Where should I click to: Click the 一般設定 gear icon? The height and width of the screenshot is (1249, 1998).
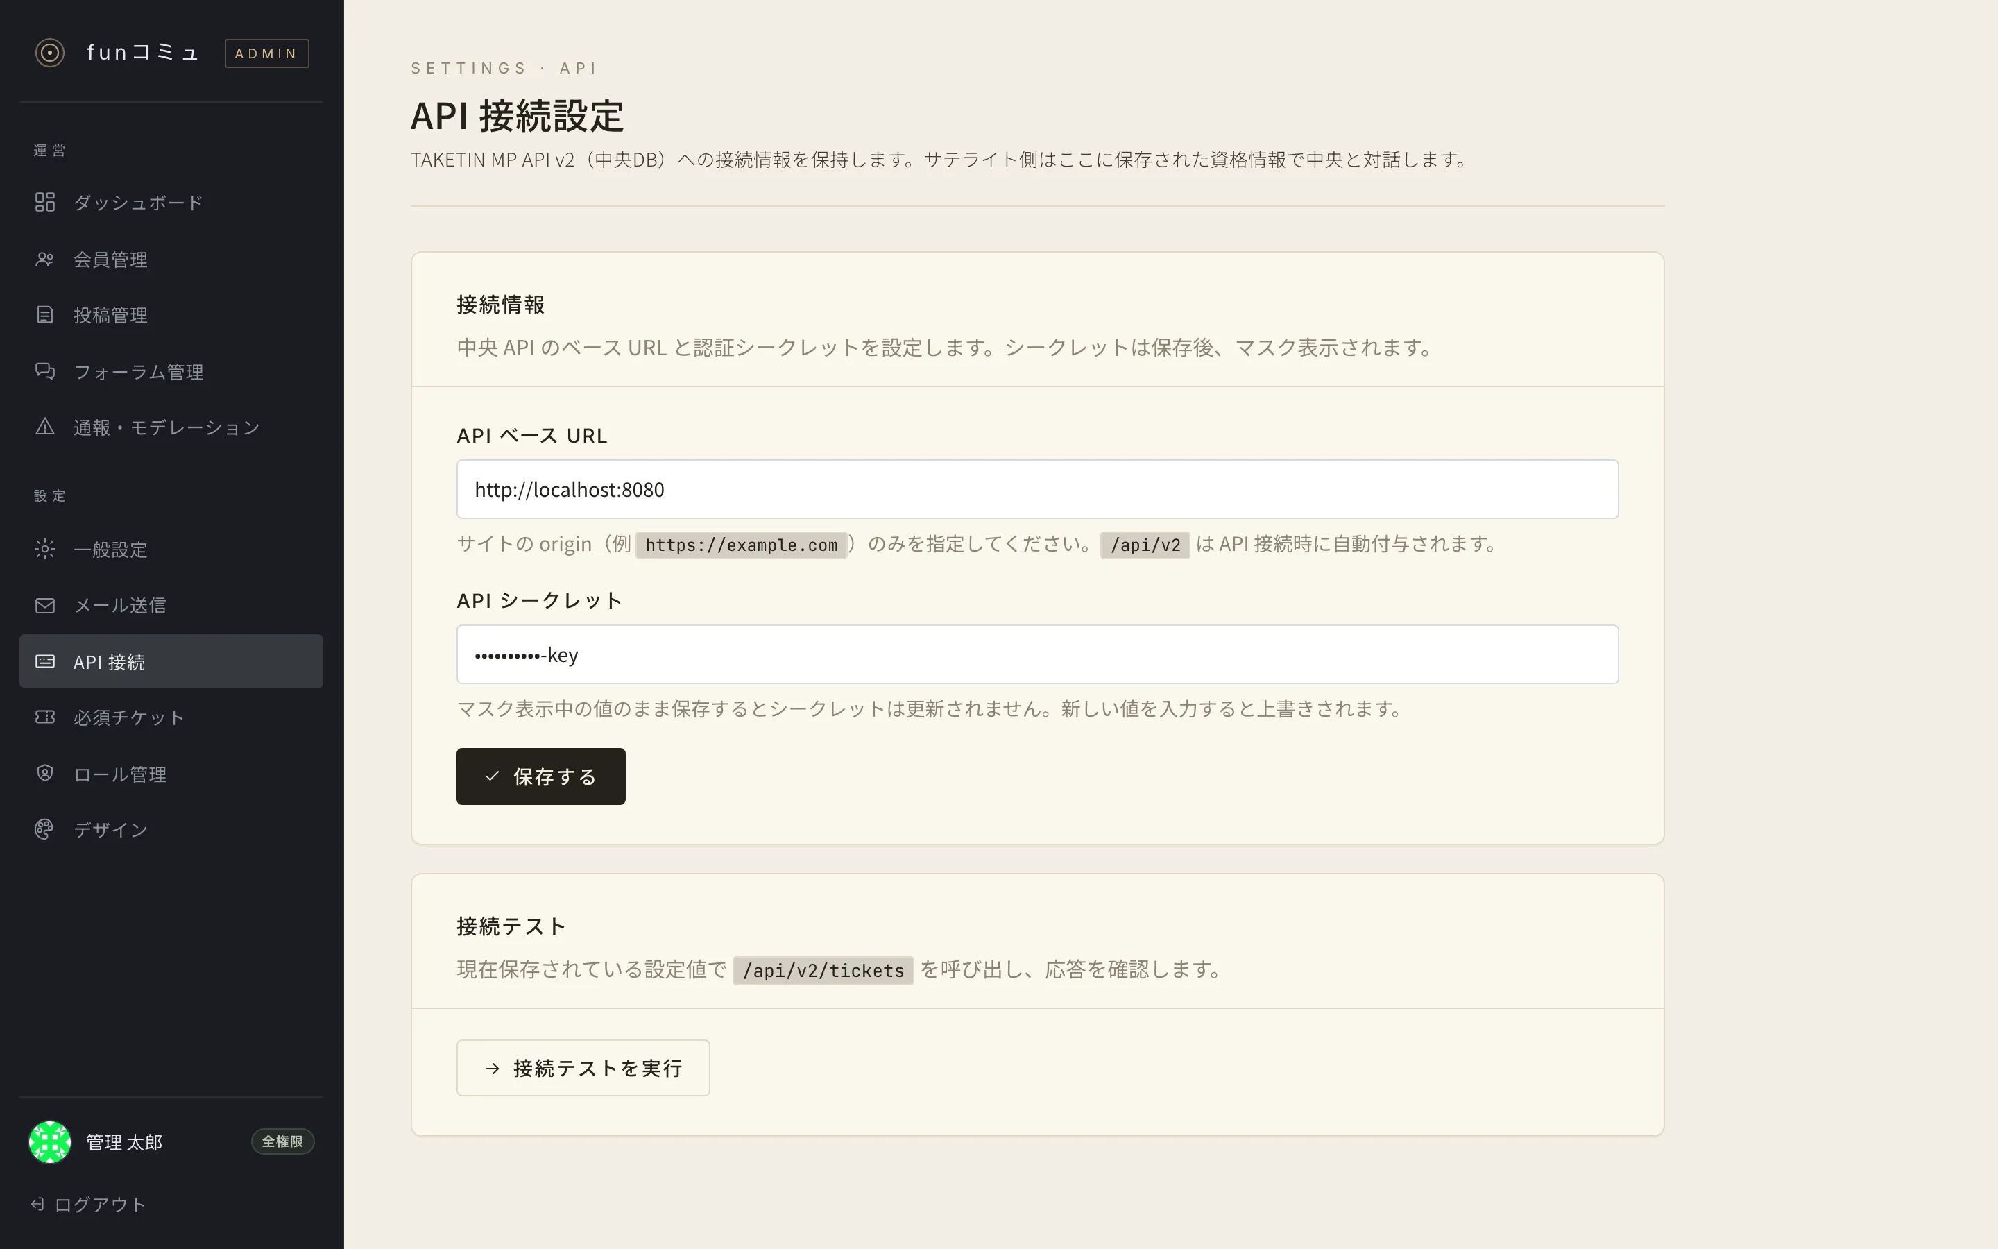coord(44,550)
